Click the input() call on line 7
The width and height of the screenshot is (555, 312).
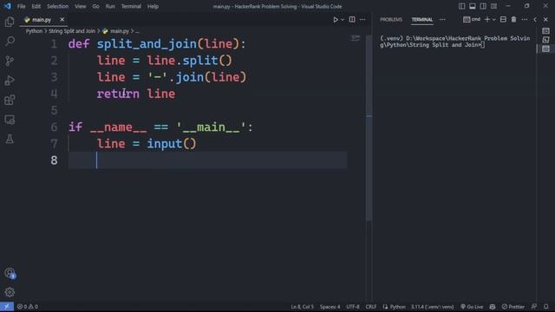tap(172, 144)
